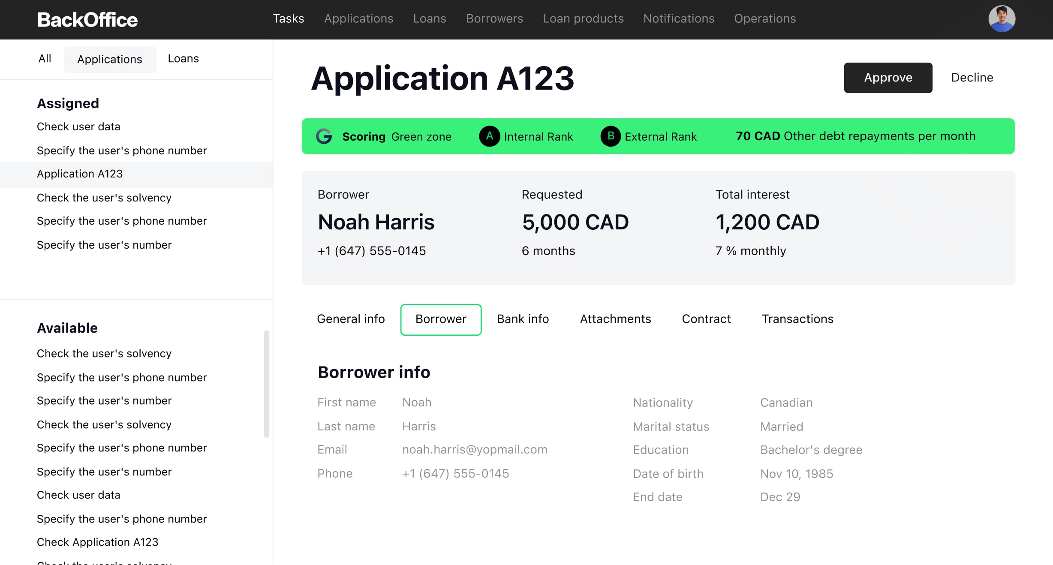
Task: Expand the Attachments tab section
Action: [616, 319]
